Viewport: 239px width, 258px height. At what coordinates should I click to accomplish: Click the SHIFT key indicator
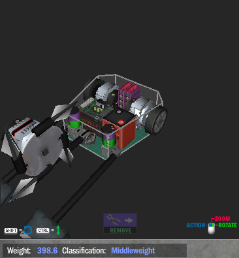[x=11, y=231]
